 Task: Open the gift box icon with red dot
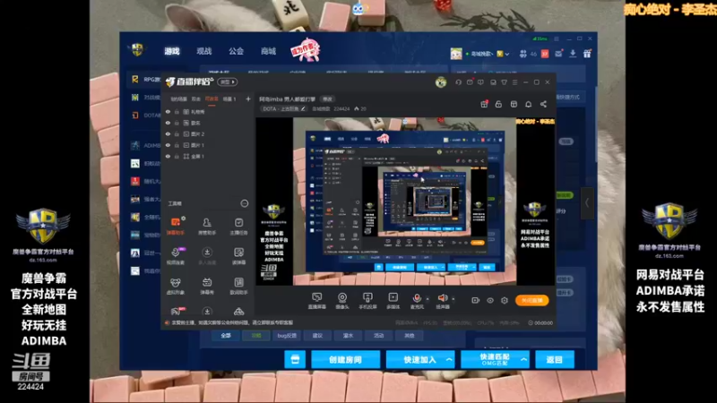[484, 104]
